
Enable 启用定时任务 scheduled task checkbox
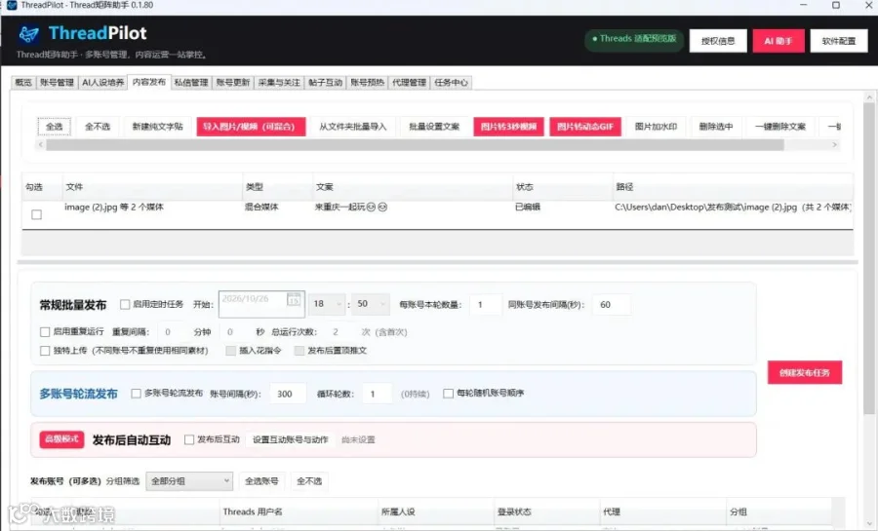(125, 304)
